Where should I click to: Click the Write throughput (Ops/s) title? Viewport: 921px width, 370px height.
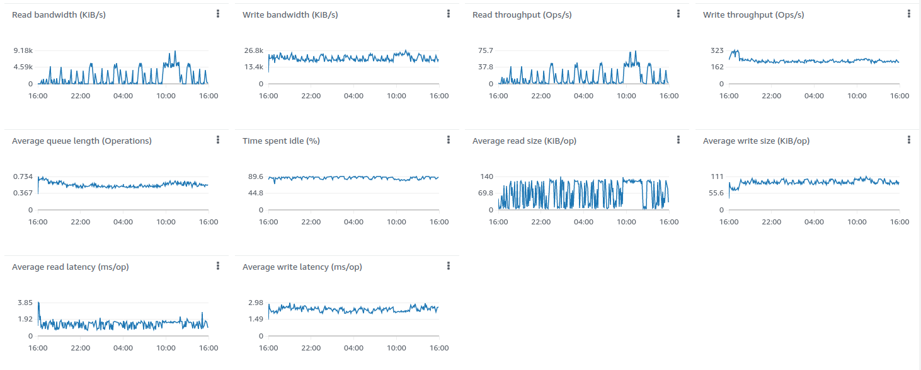point(753,14)
